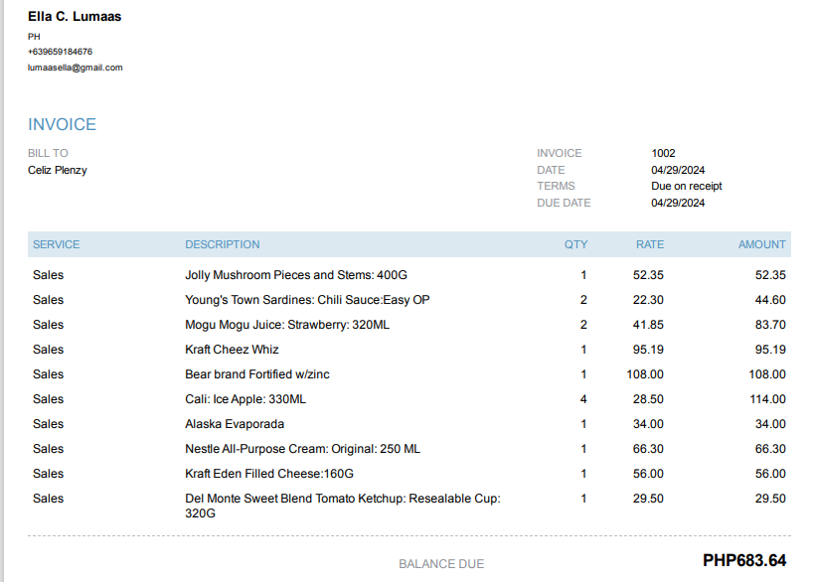
Task: Select Mogu Mogu Juice Strawberry description
Action: point(287,325)
